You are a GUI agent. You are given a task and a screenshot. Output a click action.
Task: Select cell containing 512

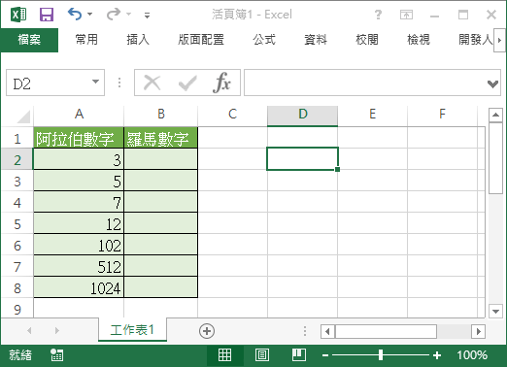pos(79,267)
